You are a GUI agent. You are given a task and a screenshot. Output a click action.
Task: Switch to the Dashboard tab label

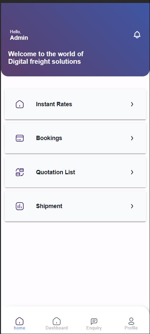57,328
